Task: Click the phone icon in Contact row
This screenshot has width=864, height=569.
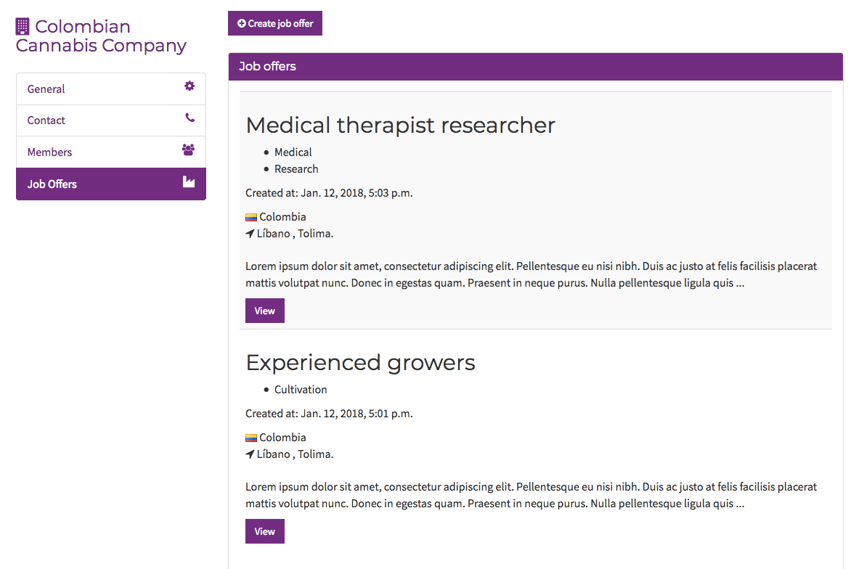Action: 189,118
